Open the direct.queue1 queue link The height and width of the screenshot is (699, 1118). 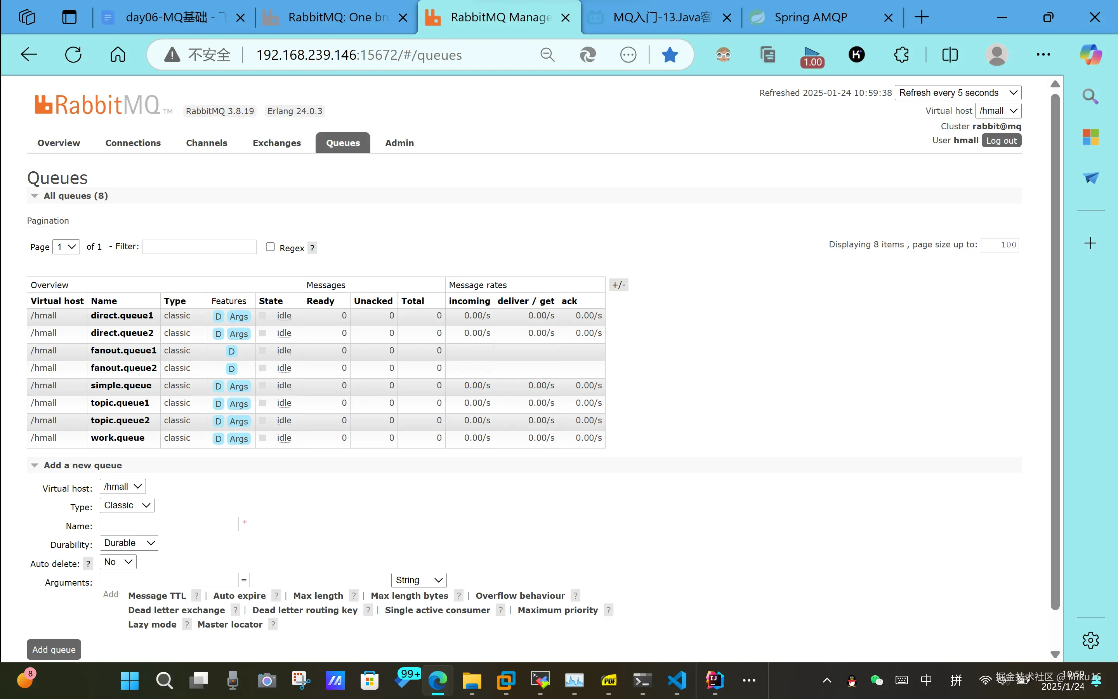pos(122,315)
